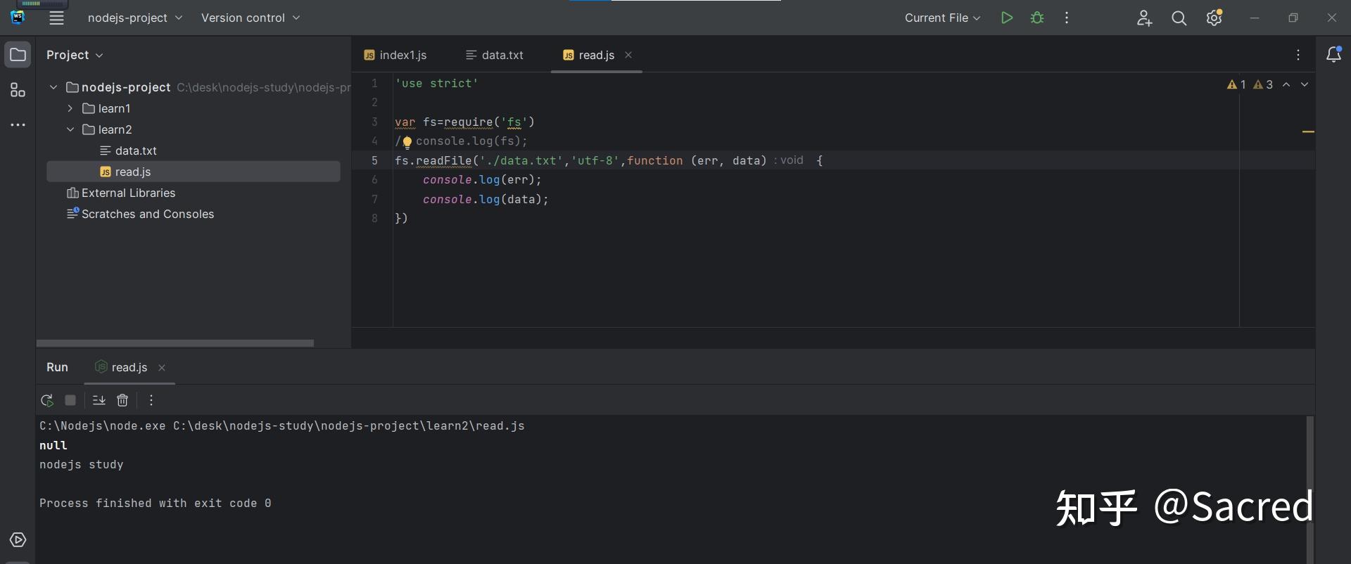Toggle scroll to end of console output
Image resolution: width=1351 pixels, height=564 pixels.
click(x=99, y=400)
